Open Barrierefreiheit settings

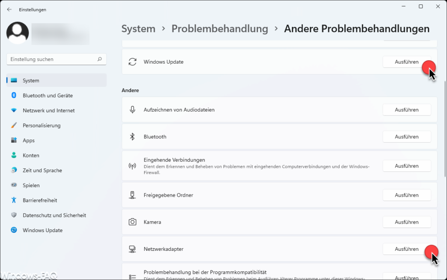(56, 200)
